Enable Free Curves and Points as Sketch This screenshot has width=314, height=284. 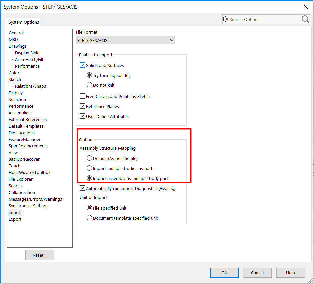coord(82,96)
